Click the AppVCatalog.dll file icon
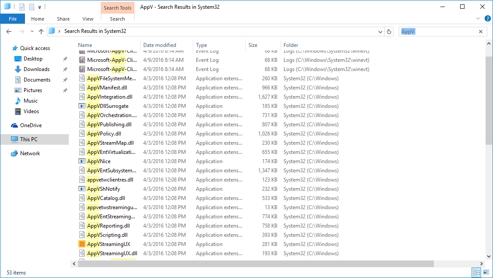Image resolution: width=493 pixels, height=278 pixels. pyautogui.click(x=82, y=198)
